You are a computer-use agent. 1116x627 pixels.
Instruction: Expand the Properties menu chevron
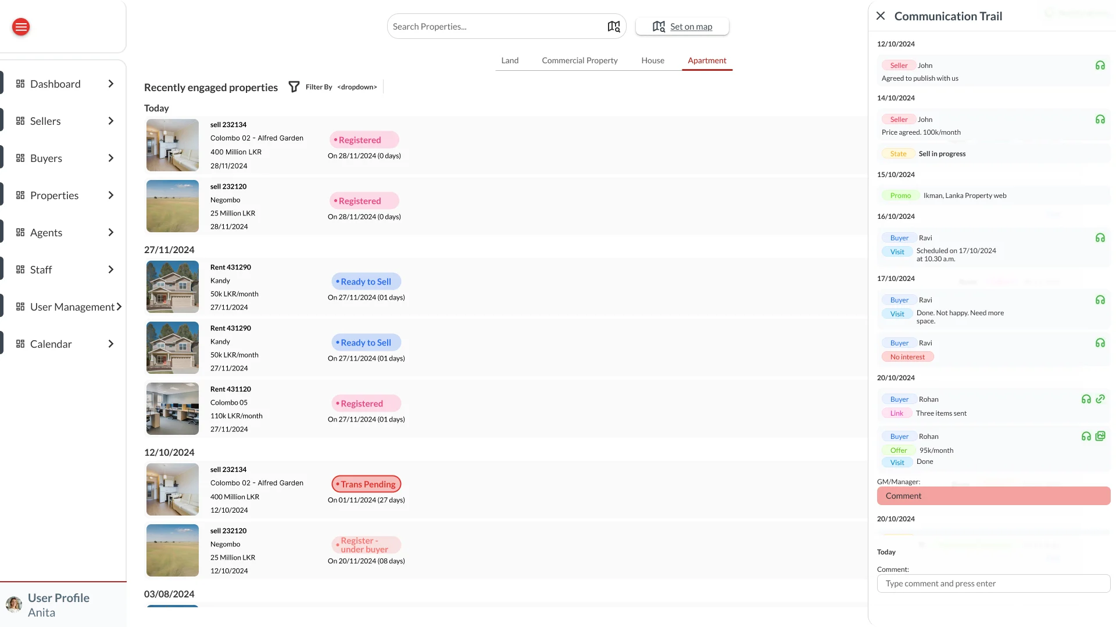tap(111, 196)
